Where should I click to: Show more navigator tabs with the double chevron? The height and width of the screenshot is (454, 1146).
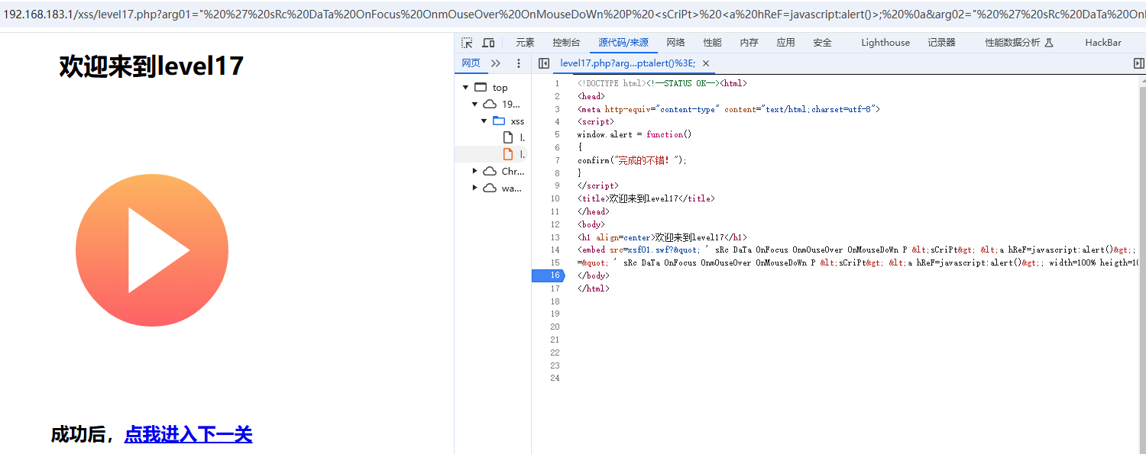(x=496, y=63)
